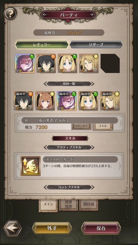Pick blonde girl with leaf clip in owned list
Viewport: 138px width, 245px height.
pyautogui.click(x=88, y=101)
